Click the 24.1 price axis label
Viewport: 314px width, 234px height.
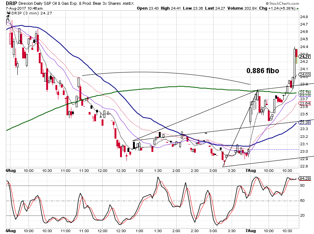pyautogui.click(x=304, y=69)
